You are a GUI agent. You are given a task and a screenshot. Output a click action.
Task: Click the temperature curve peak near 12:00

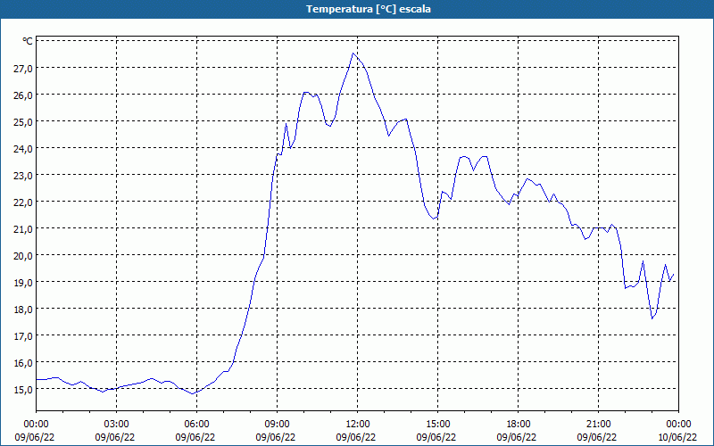tap(353, 54)
